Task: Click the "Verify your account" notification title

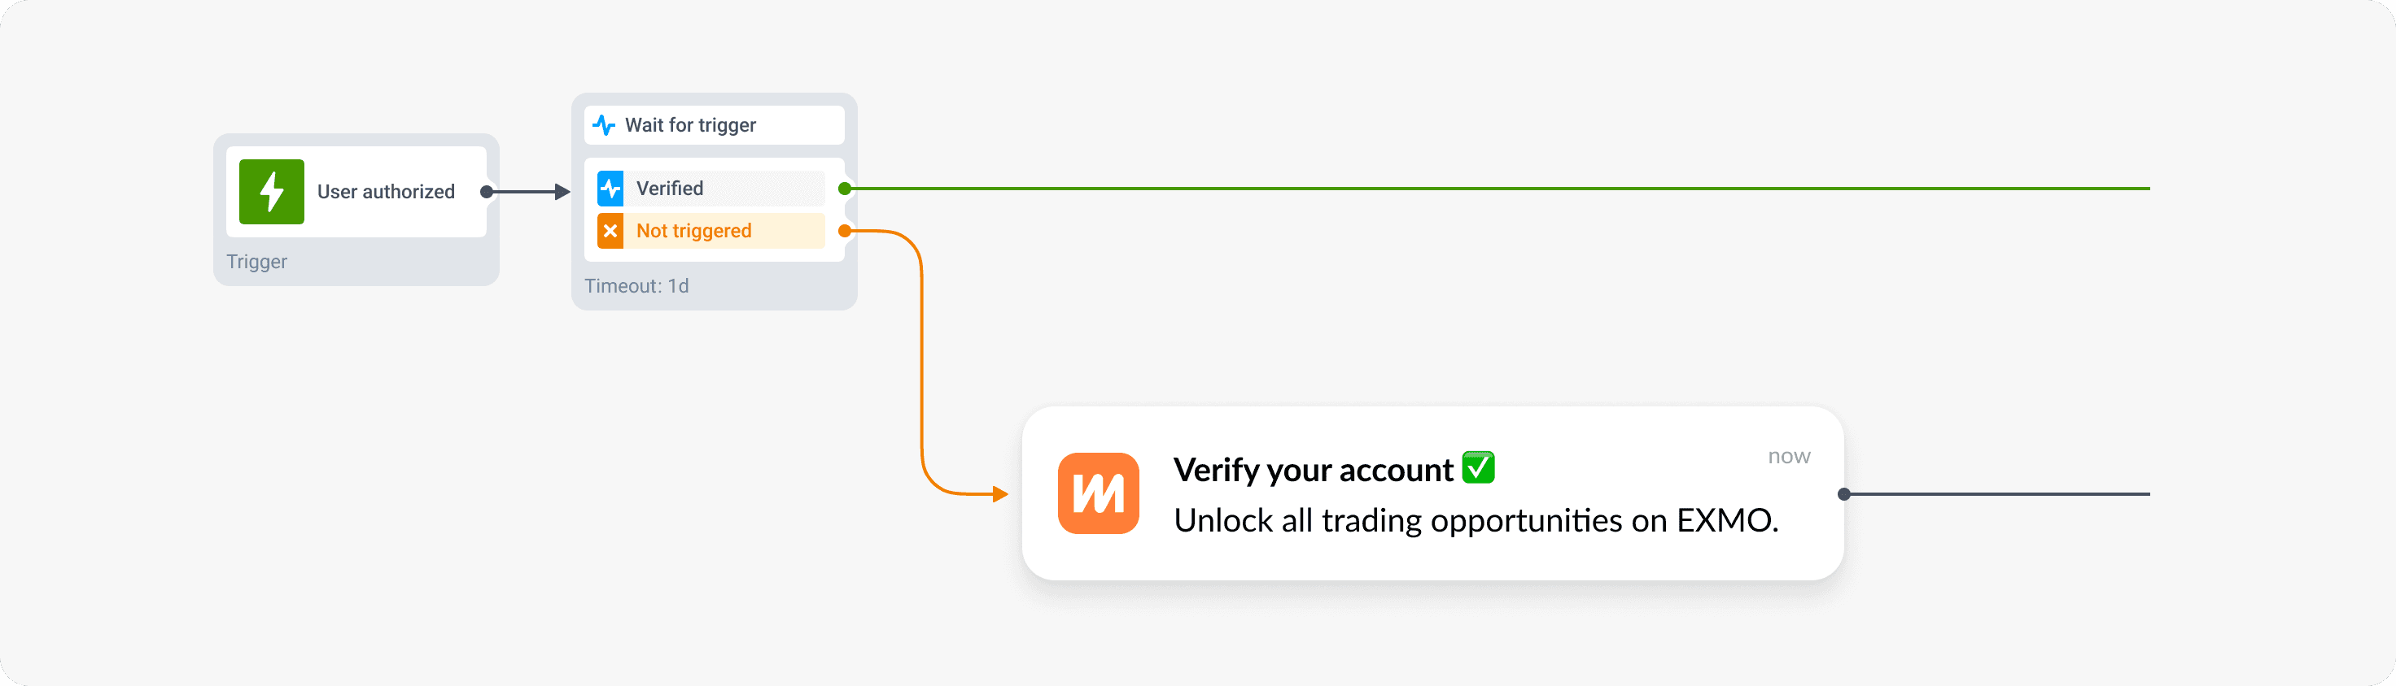Action: [1313, 471]
